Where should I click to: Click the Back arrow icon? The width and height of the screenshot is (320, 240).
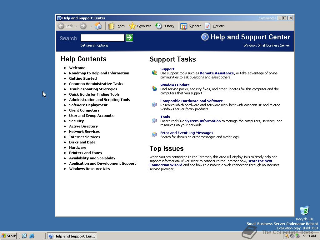[x=61, y=26]
